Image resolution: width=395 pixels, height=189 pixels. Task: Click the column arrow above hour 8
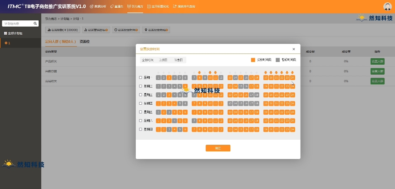pos(199,72)
